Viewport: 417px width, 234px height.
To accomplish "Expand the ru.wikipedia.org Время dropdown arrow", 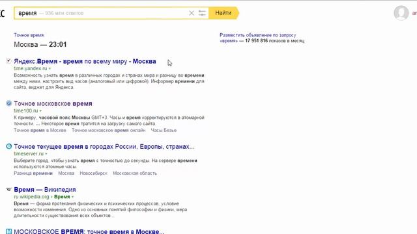I will tap(72, 197).
